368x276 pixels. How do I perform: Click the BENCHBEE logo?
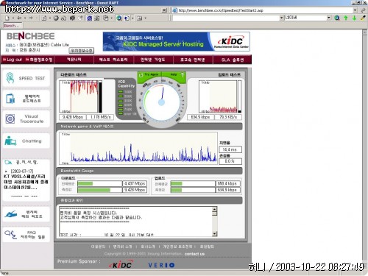(x=30, y=36)
